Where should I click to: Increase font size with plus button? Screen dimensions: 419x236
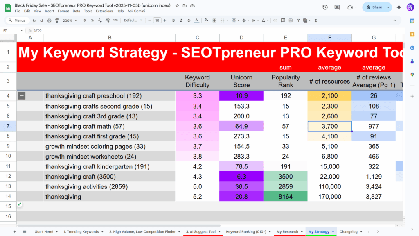pos(165,20)
